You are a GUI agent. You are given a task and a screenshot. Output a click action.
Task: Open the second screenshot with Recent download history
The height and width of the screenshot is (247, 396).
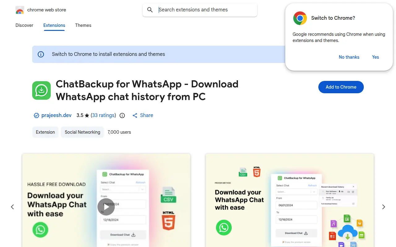click(290, 200)
